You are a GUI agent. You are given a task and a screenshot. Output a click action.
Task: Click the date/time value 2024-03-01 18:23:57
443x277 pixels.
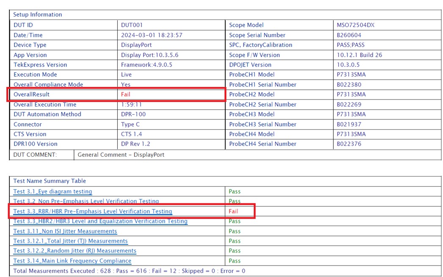(152, 35)
